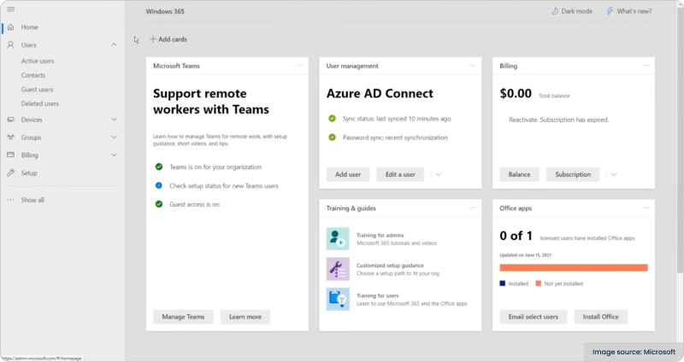Screen dimensions: 684x362
Task: Click the Windows 365 title text
Action: [165, 11]
